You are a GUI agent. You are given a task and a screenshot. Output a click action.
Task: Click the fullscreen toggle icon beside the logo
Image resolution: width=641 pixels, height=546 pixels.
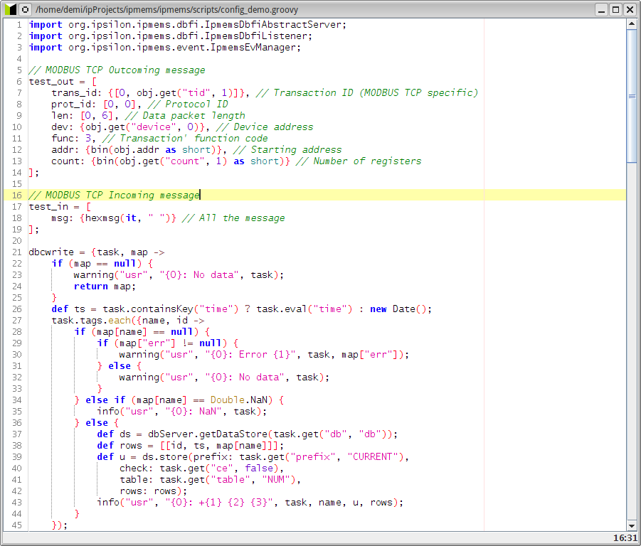[x=24, y=9]
